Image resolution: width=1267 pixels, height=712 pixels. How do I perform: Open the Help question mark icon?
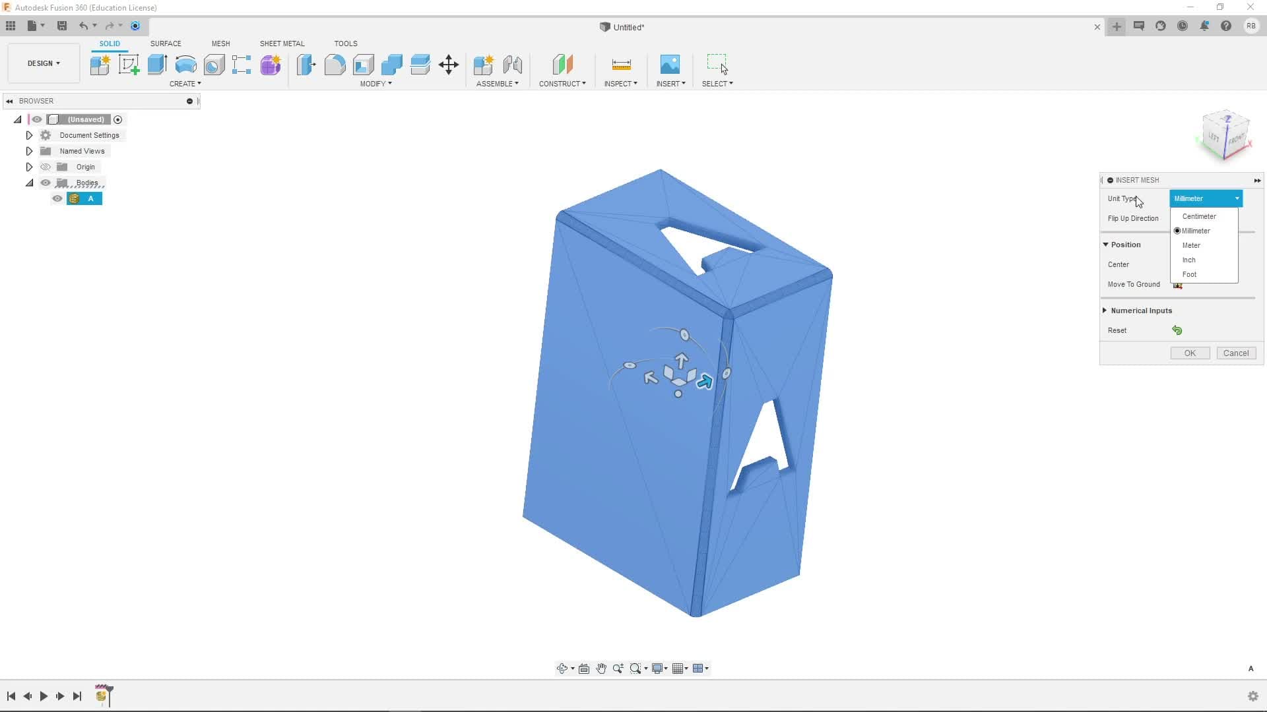(1226, 26)
